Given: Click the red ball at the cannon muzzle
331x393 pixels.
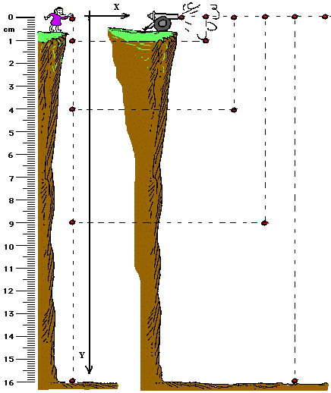Looking at the screenshot, I should pos(181,17).
